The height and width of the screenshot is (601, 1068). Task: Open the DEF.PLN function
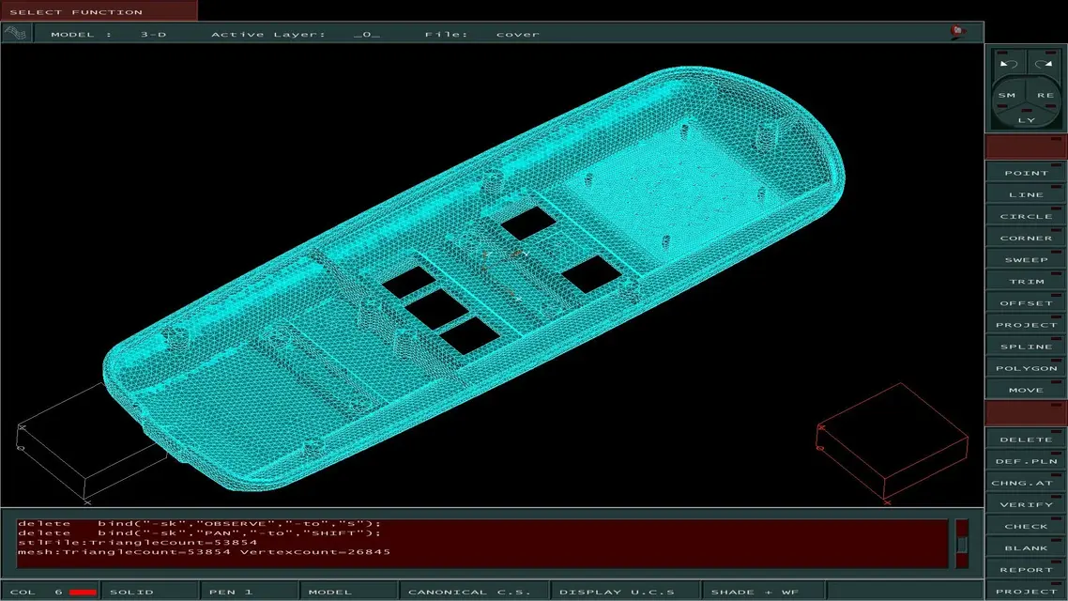coord(1026,461)
